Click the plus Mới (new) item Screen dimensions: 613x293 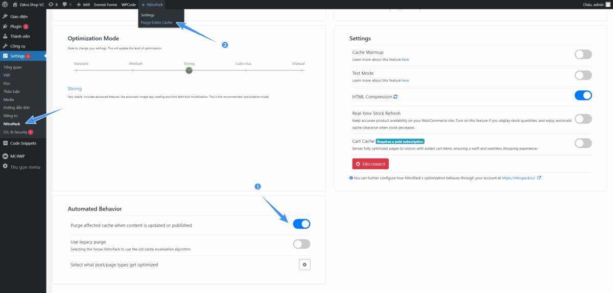pos(83,4)
